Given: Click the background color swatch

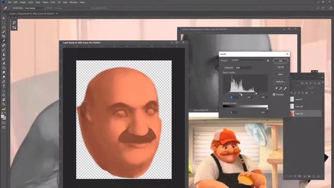Looking at the screenshot, I should tap(5, 118).
